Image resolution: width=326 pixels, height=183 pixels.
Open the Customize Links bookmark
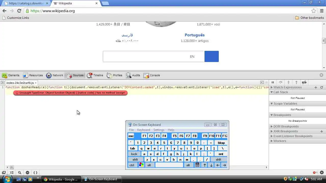point(16,18)
